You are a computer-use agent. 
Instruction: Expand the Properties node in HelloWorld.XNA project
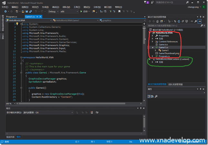[152, 36]
